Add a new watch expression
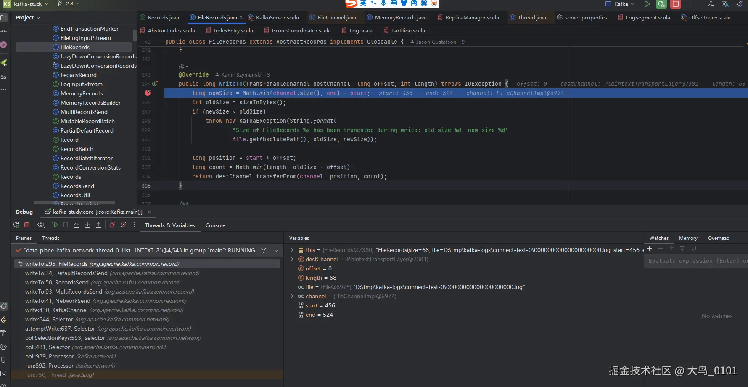The image size is (748, 387). [650, 249]
